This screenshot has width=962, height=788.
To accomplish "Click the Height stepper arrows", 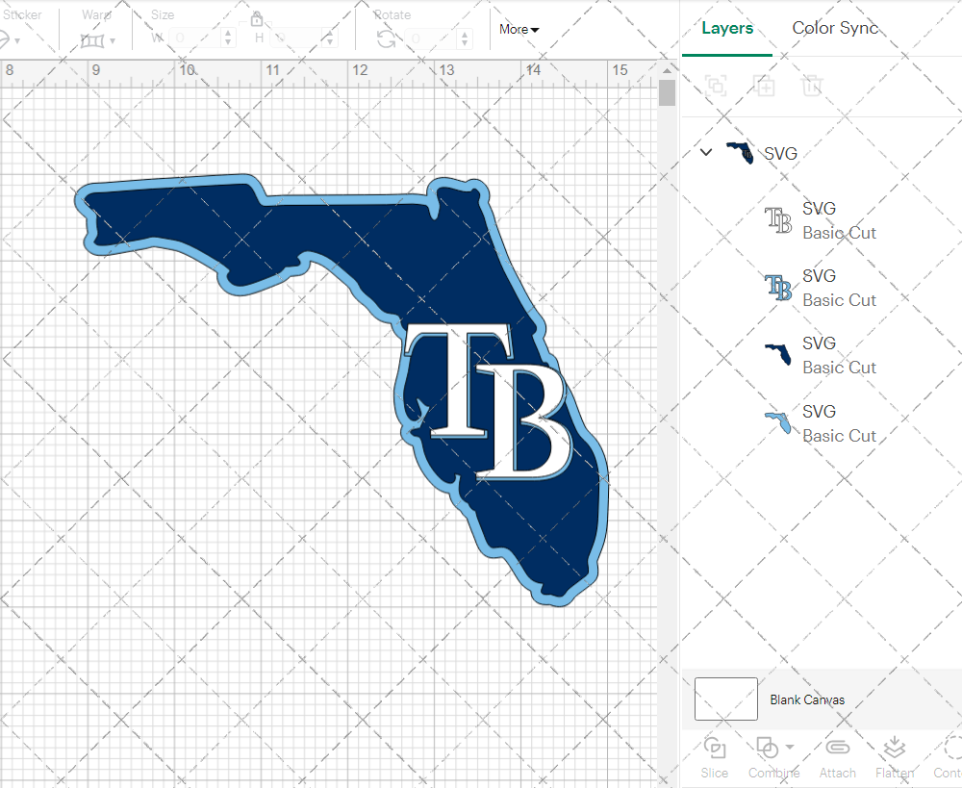I will pyautogui.click(x=330, y=38).
